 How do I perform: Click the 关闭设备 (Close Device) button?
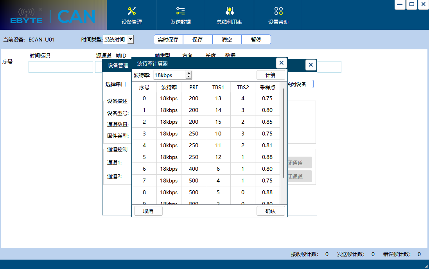click(x=301, y=84)
